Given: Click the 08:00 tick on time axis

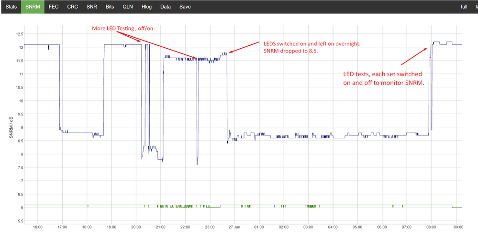Looking at the screenshot, I should 432,227.
